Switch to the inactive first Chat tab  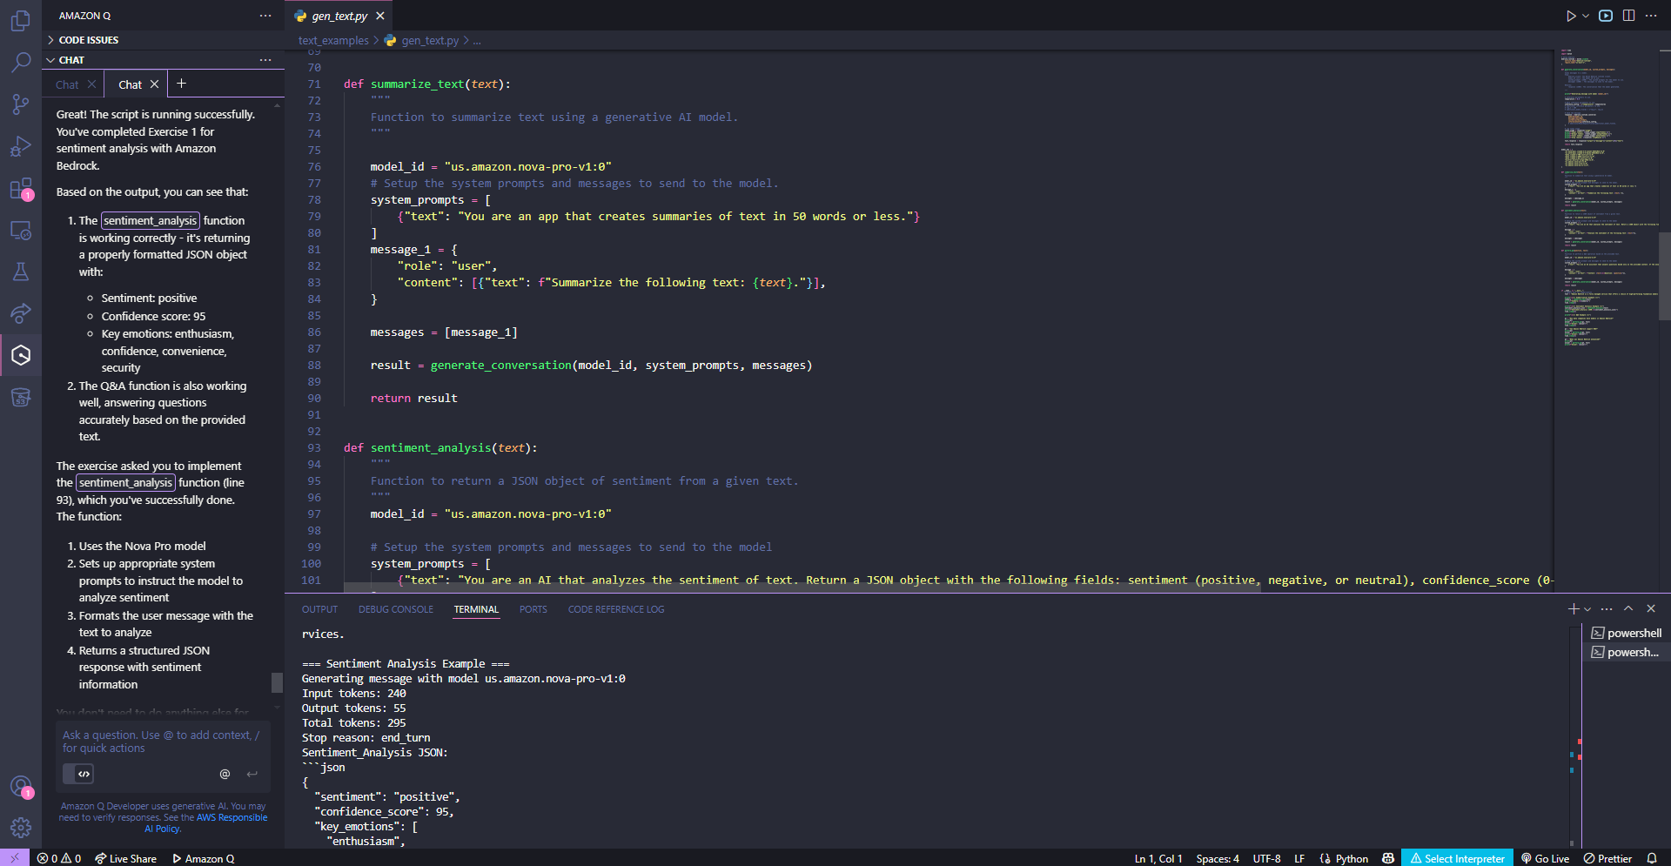click(67, 84)
